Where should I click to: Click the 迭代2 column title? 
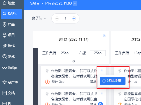[136, 39]
